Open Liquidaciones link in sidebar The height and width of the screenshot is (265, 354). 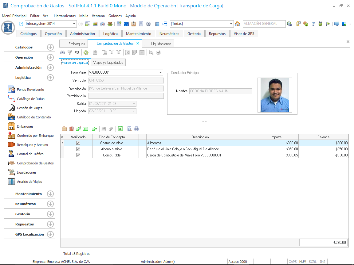27,172
